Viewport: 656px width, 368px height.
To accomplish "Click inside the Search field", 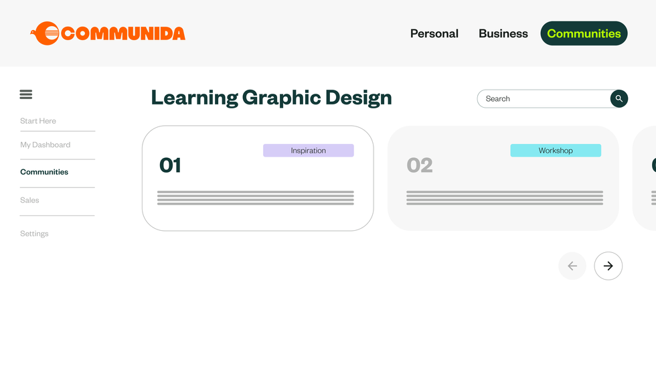I will click(542, 98).
